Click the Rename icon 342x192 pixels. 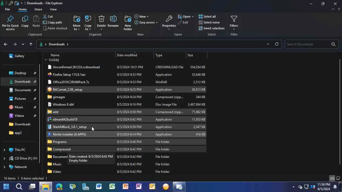(x=113, y=19)
